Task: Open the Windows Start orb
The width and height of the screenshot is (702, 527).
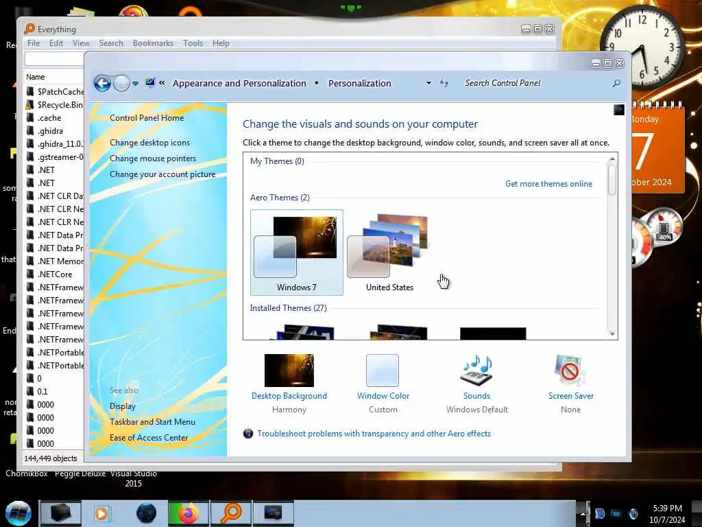Action: [18, 513]
